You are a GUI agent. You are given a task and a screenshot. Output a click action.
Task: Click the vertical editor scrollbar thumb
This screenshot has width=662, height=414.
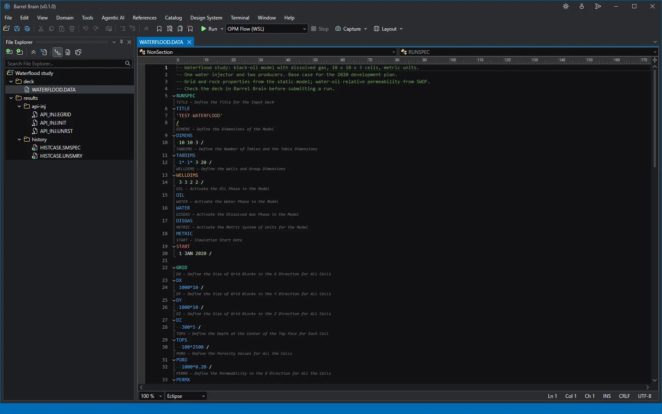point(655,118)
